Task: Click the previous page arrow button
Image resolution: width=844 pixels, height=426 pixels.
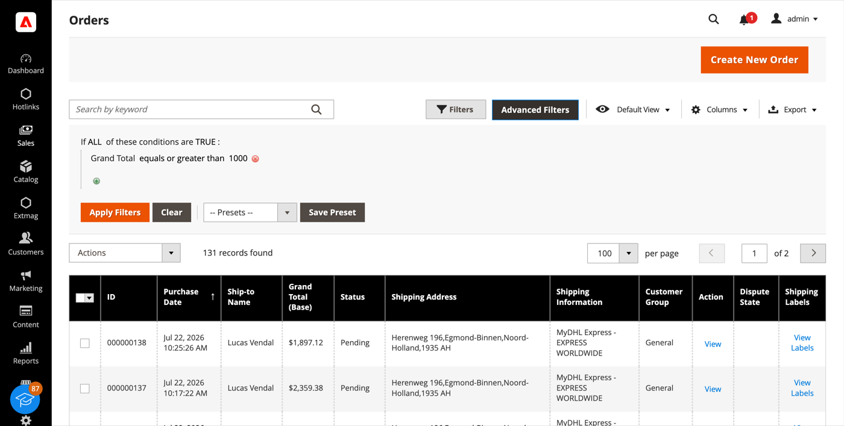Action: 711,253
